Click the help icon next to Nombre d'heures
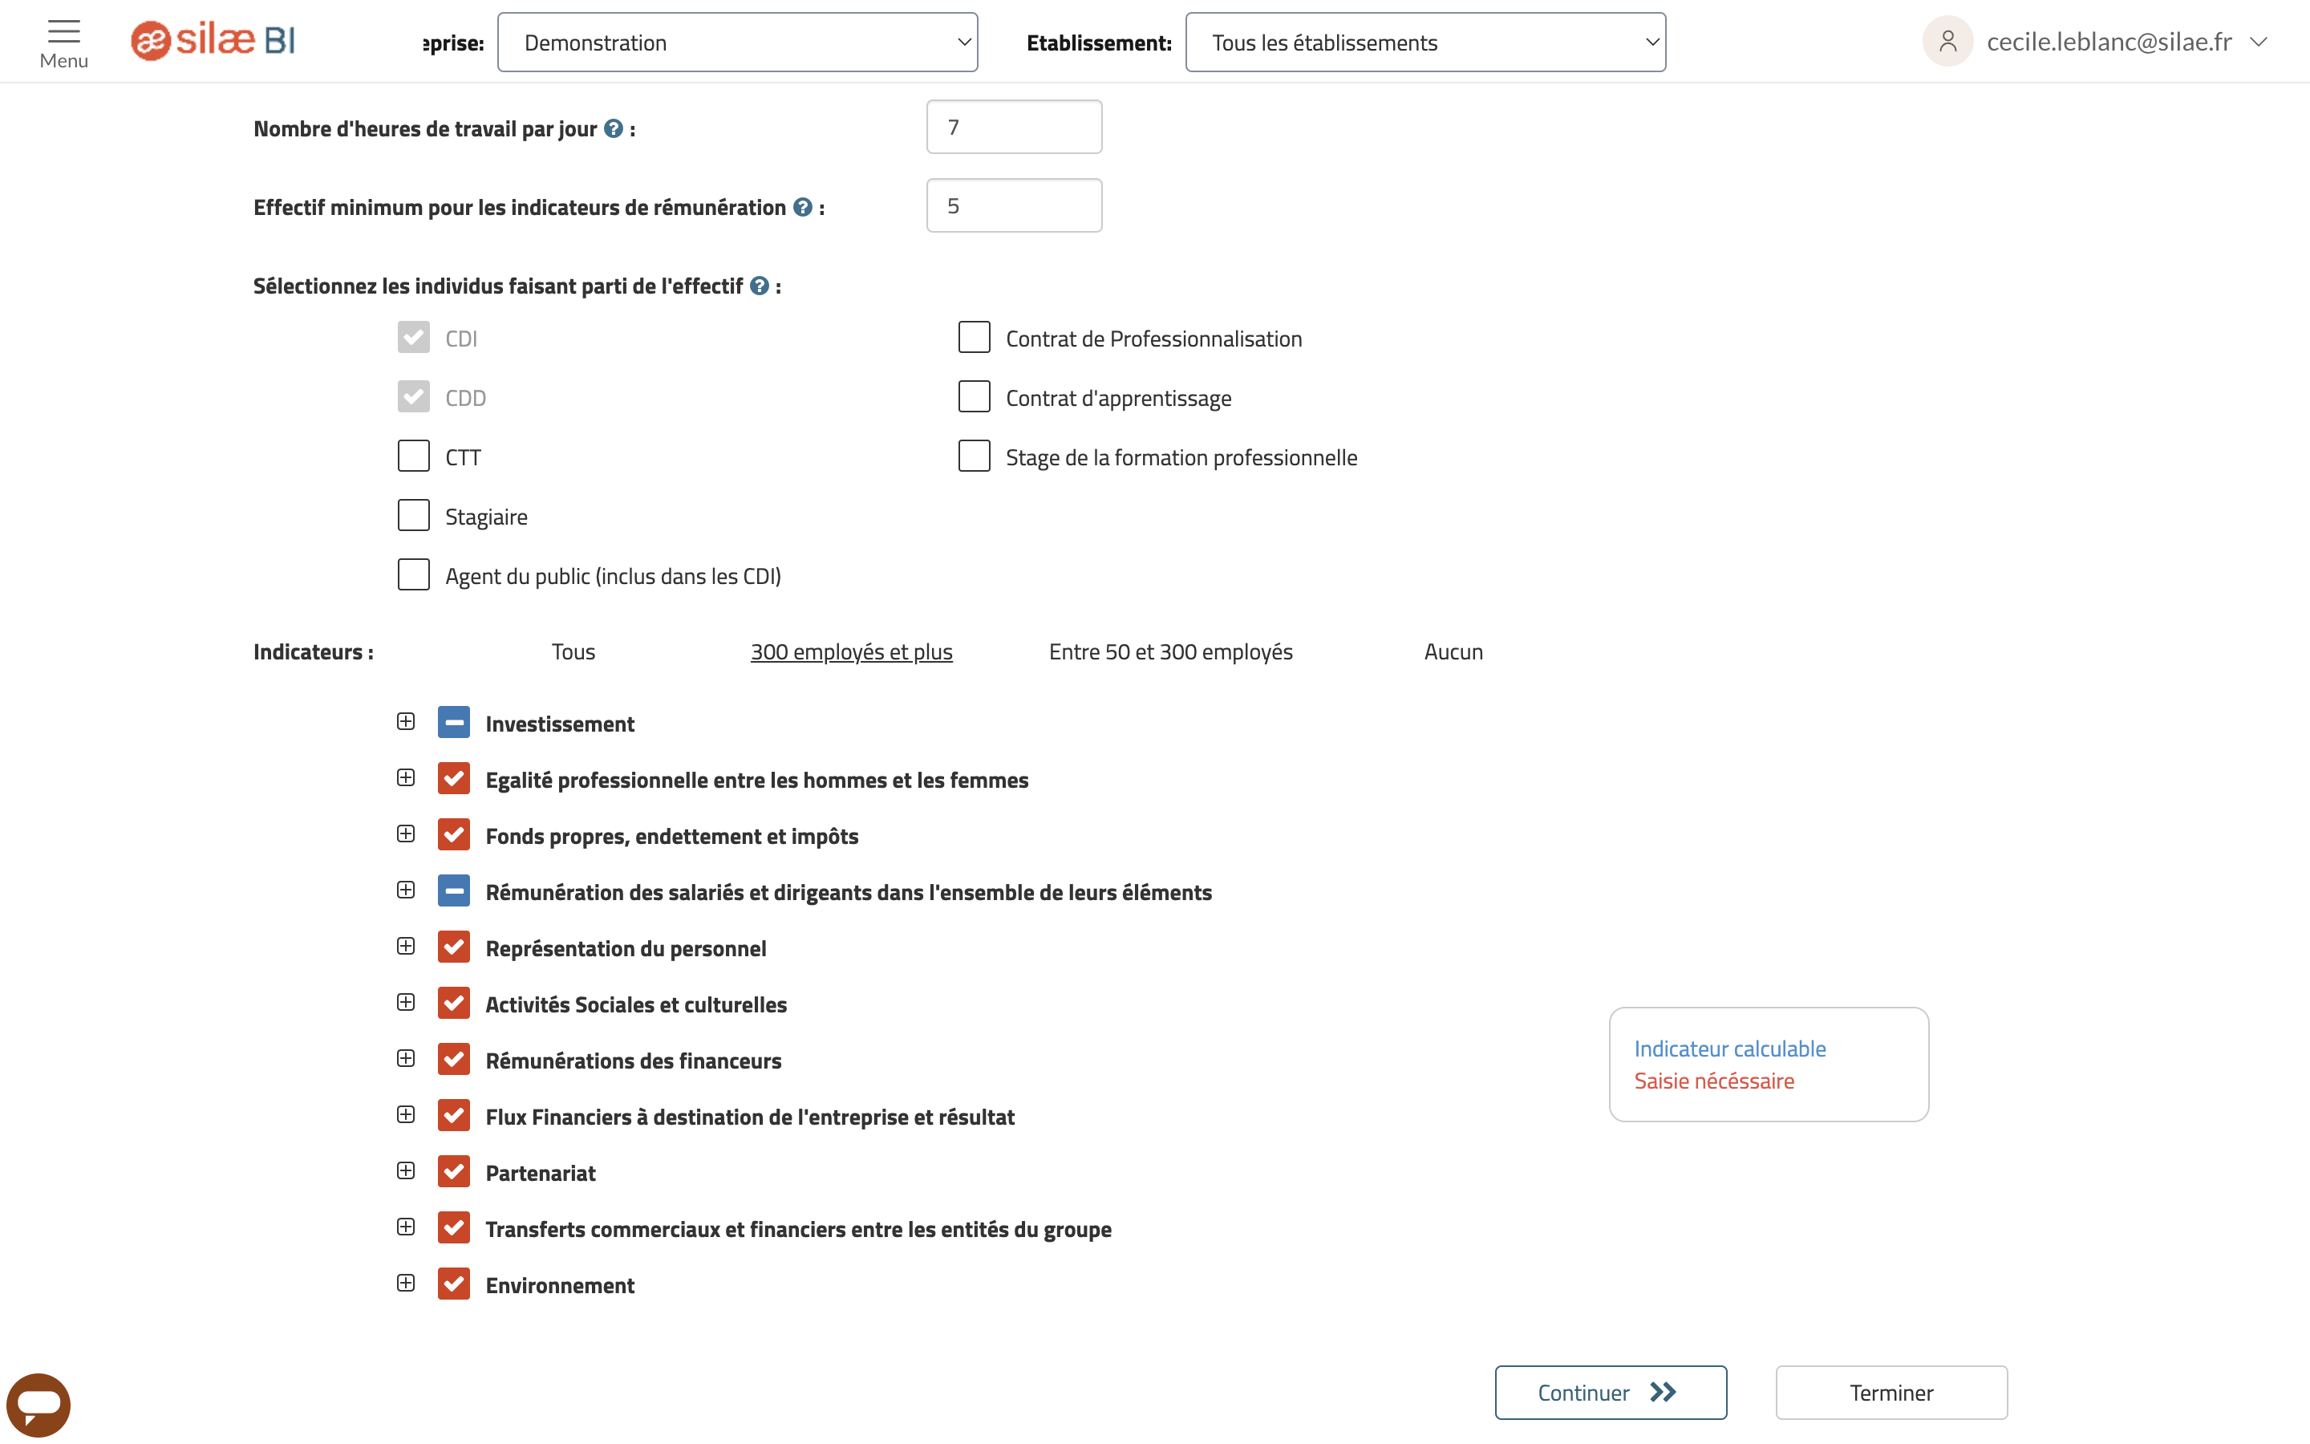Image resolution: width=2310 pixels, height=1444 pixels. coord(614,128)
